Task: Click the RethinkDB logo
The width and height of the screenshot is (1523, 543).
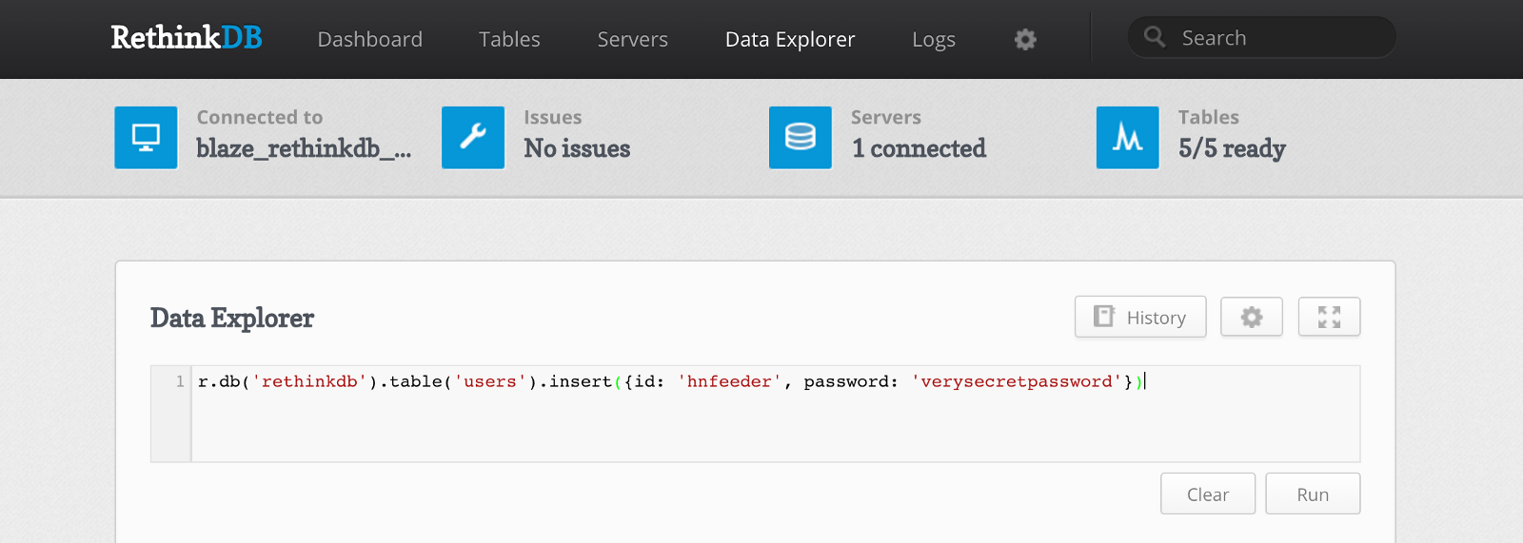Action: [187, 38]
